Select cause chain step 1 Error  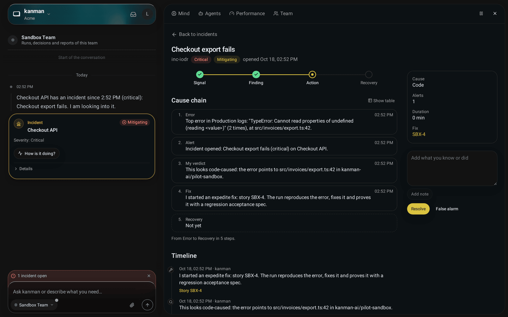[x=284, y=122]
